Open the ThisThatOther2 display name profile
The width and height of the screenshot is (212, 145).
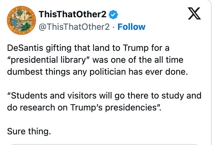point(72,14)
